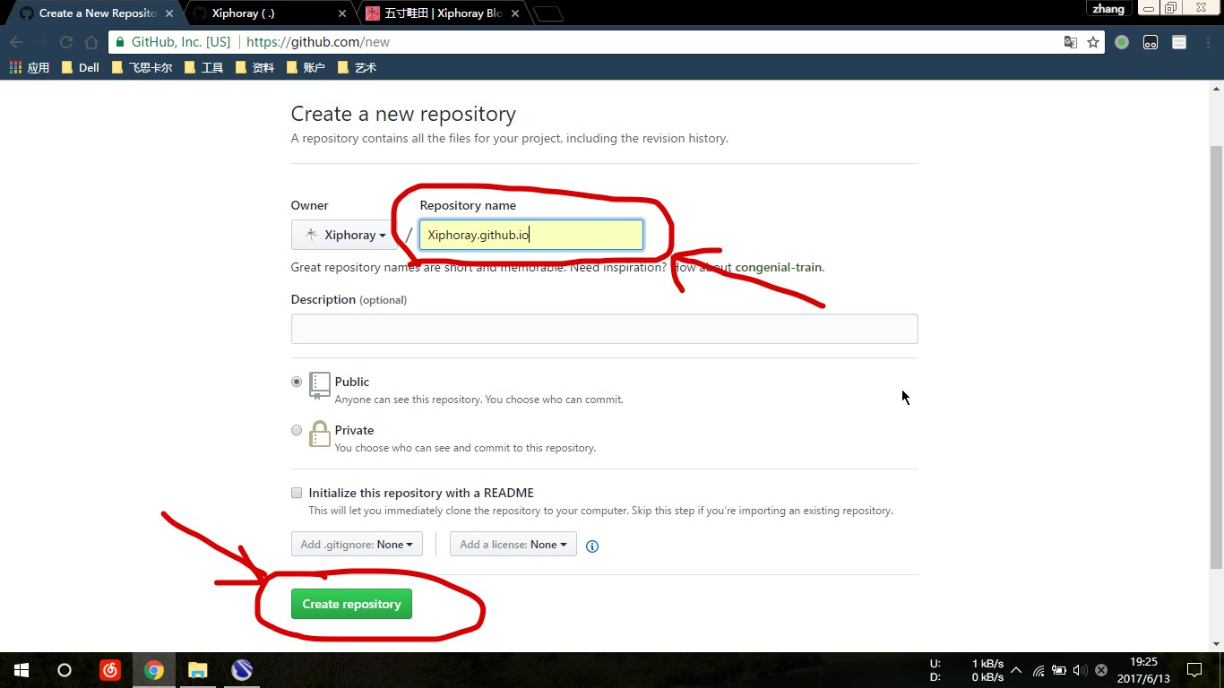Click the translate page icon

pyautogui.click(x=1070, y=42)
